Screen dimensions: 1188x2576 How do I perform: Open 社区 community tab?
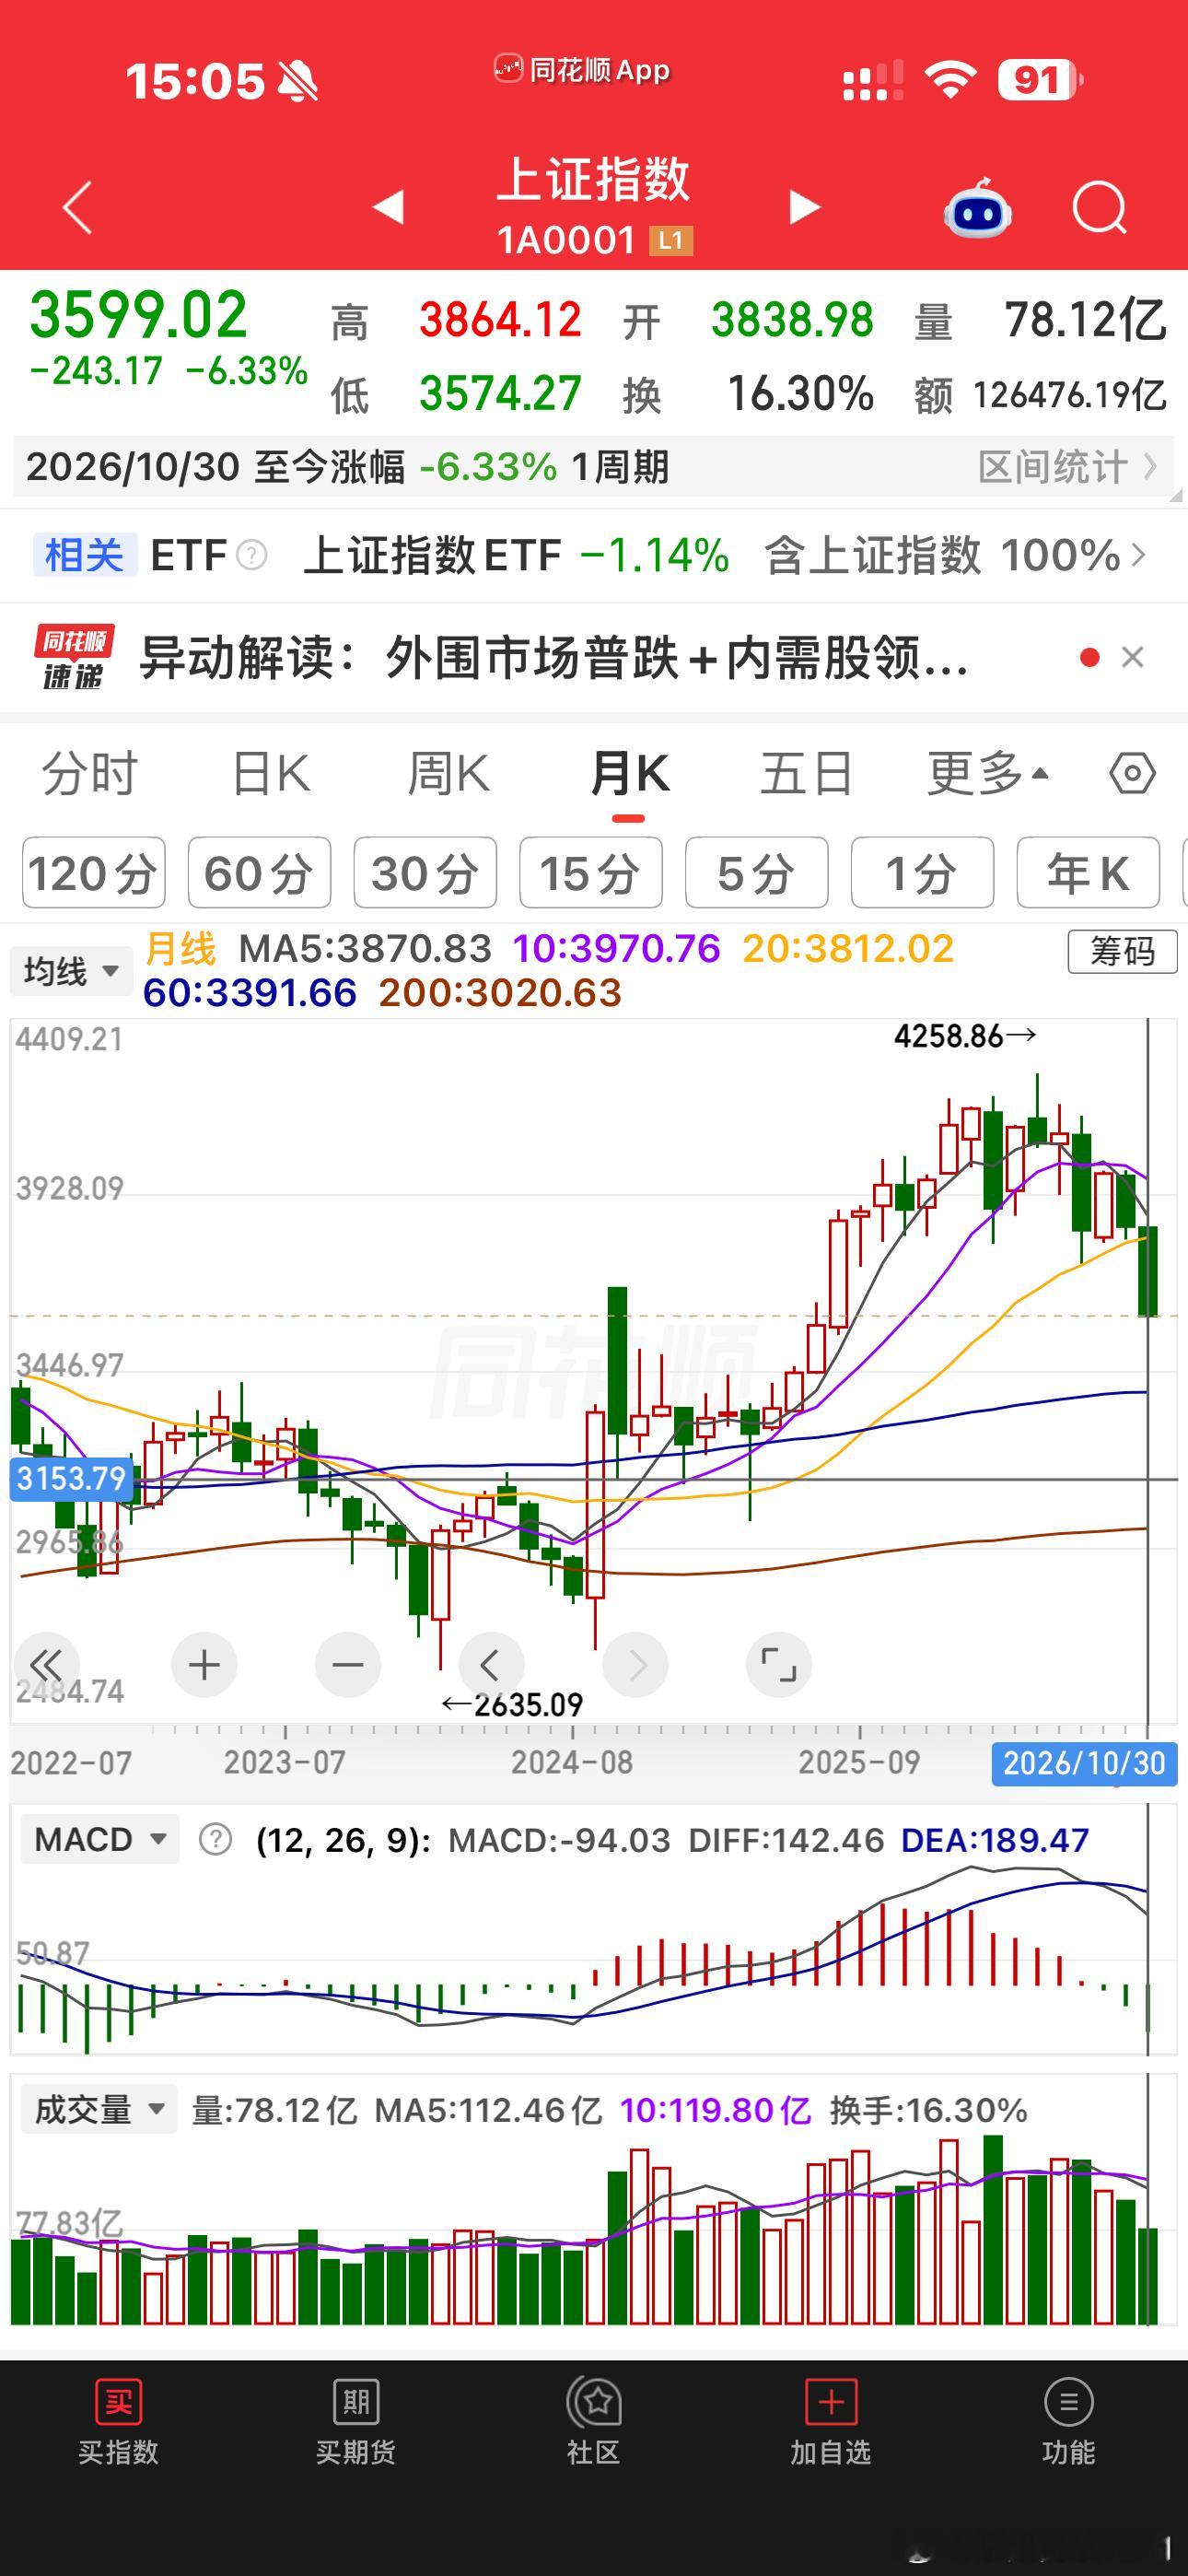tap(594, 2422)
